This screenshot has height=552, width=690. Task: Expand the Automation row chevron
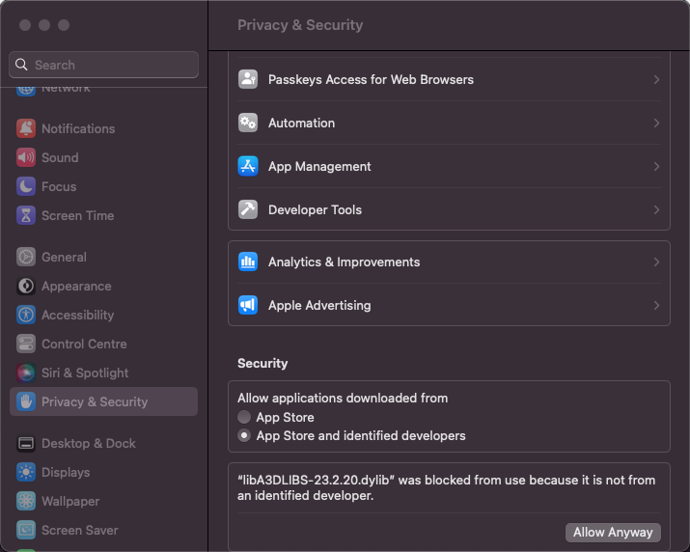pyautogui.click(x=656, y=123)
